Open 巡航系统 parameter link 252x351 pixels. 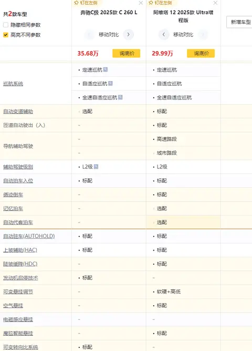tap(13, 84)
